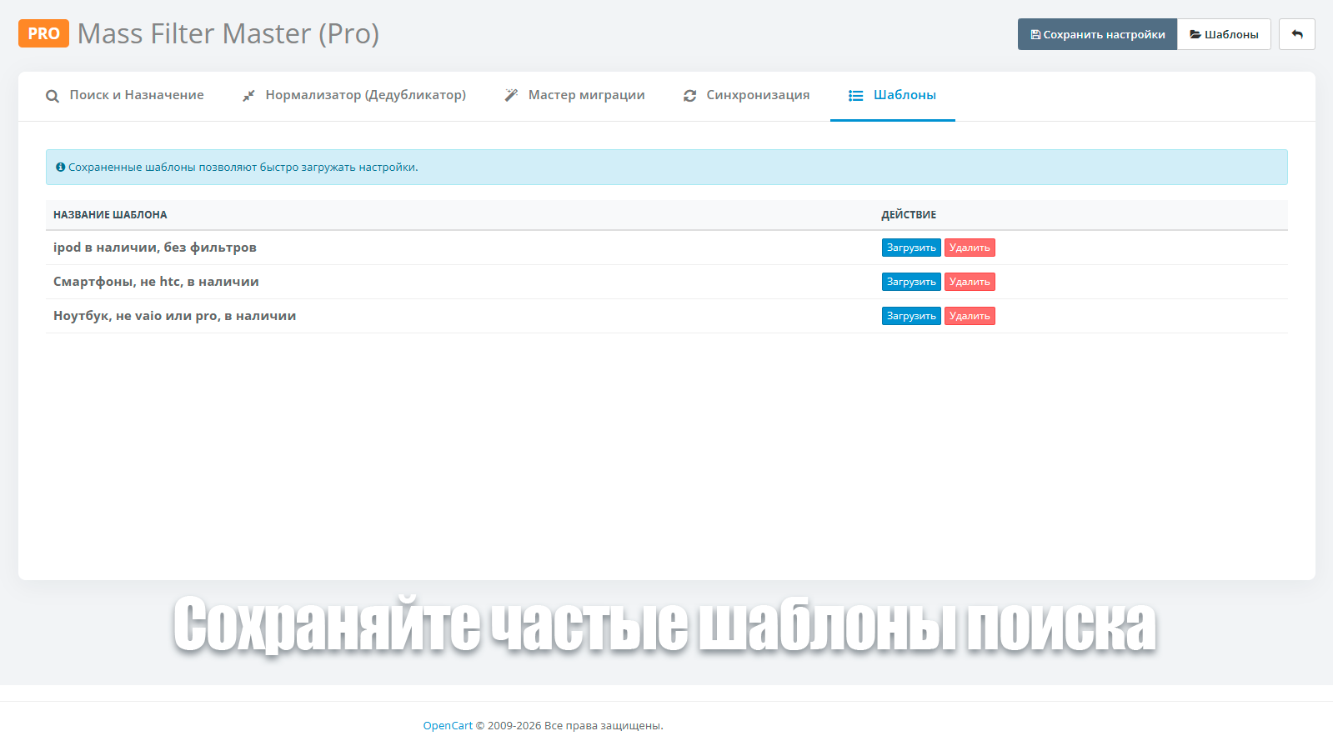Delete the ipod в наличии template
1333x751 pixels.
[969, 248]
